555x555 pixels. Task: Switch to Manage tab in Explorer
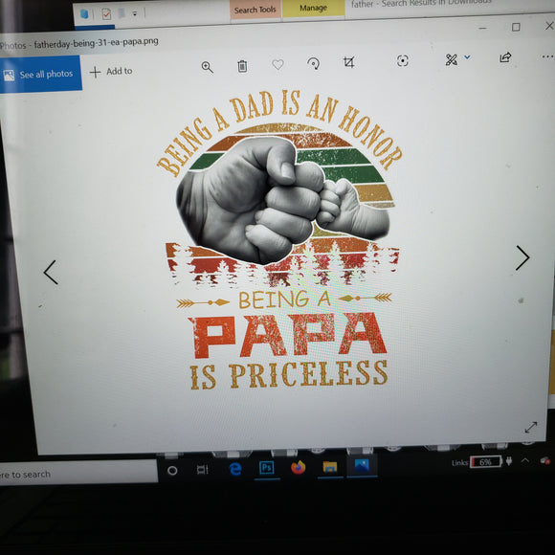click(313, 8)
